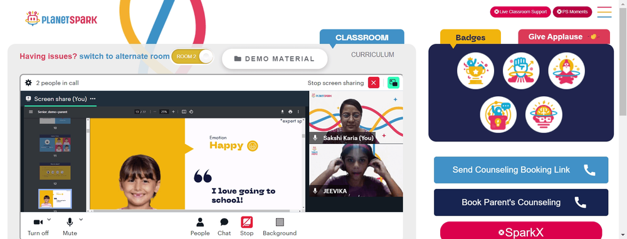Open PS Moments
This screenshot has height=239, width=627.
coord(572,12)
